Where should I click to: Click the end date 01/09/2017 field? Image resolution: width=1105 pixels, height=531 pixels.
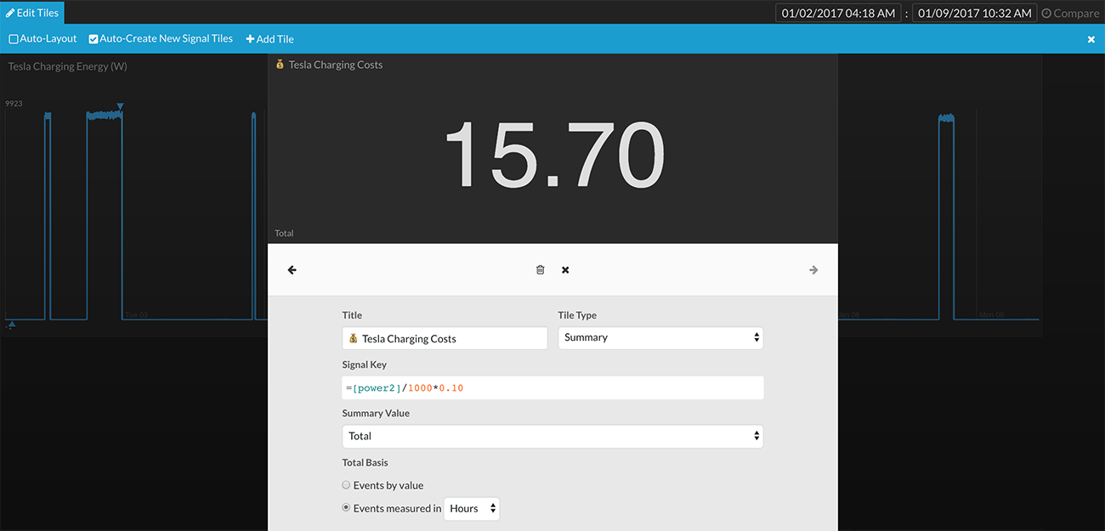[x=974, y=14]
